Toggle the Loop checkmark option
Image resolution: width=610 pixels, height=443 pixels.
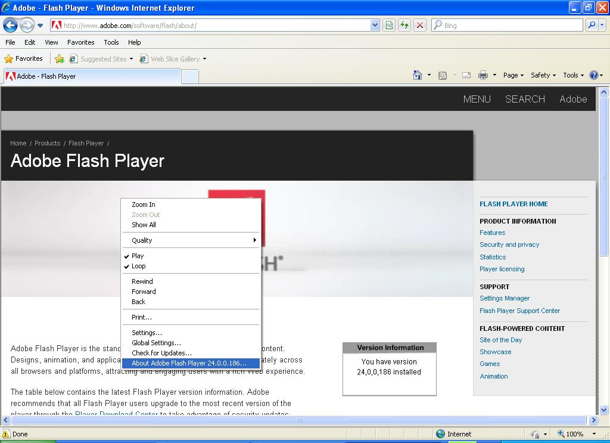coord(191,266)
